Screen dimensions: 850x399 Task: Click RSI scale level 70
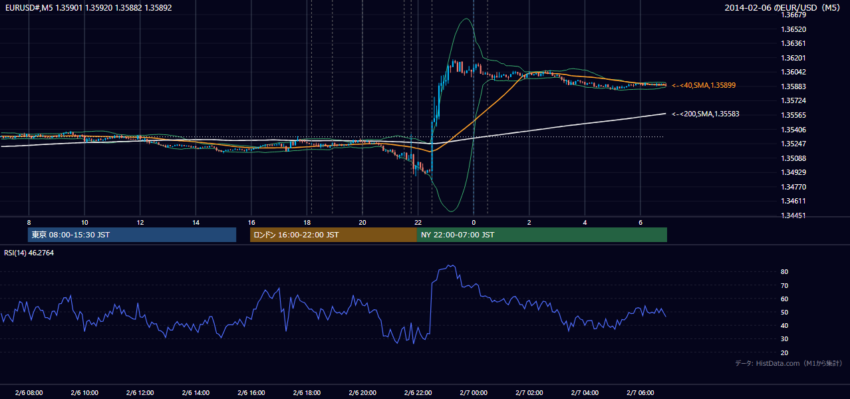[785, 285]
